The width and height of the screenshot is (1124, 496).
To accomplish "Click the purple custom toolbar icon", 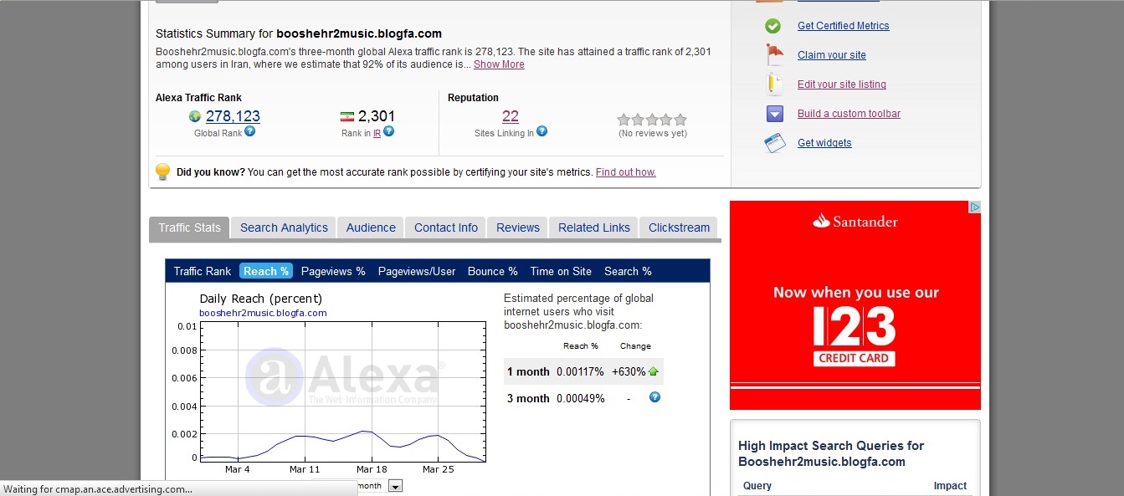I will pos(774,114).
